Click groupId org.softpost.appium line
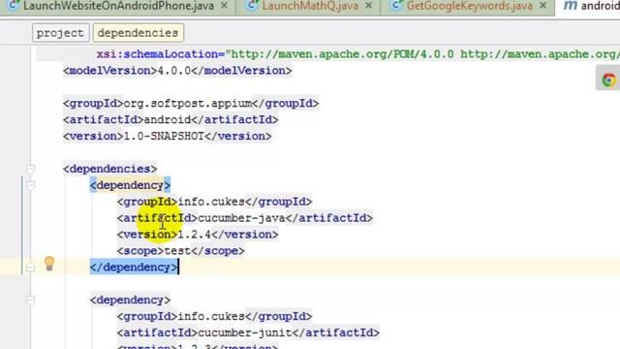This screenshot has width=620, height=349. coord(191,104)
